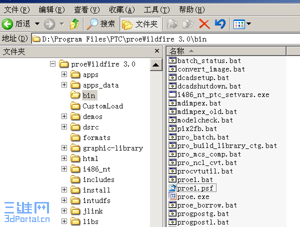The height and width of the screenshot is (227, 300).
Task: Select the pro_build_library_ctg.bat file name
Action: 227,145
